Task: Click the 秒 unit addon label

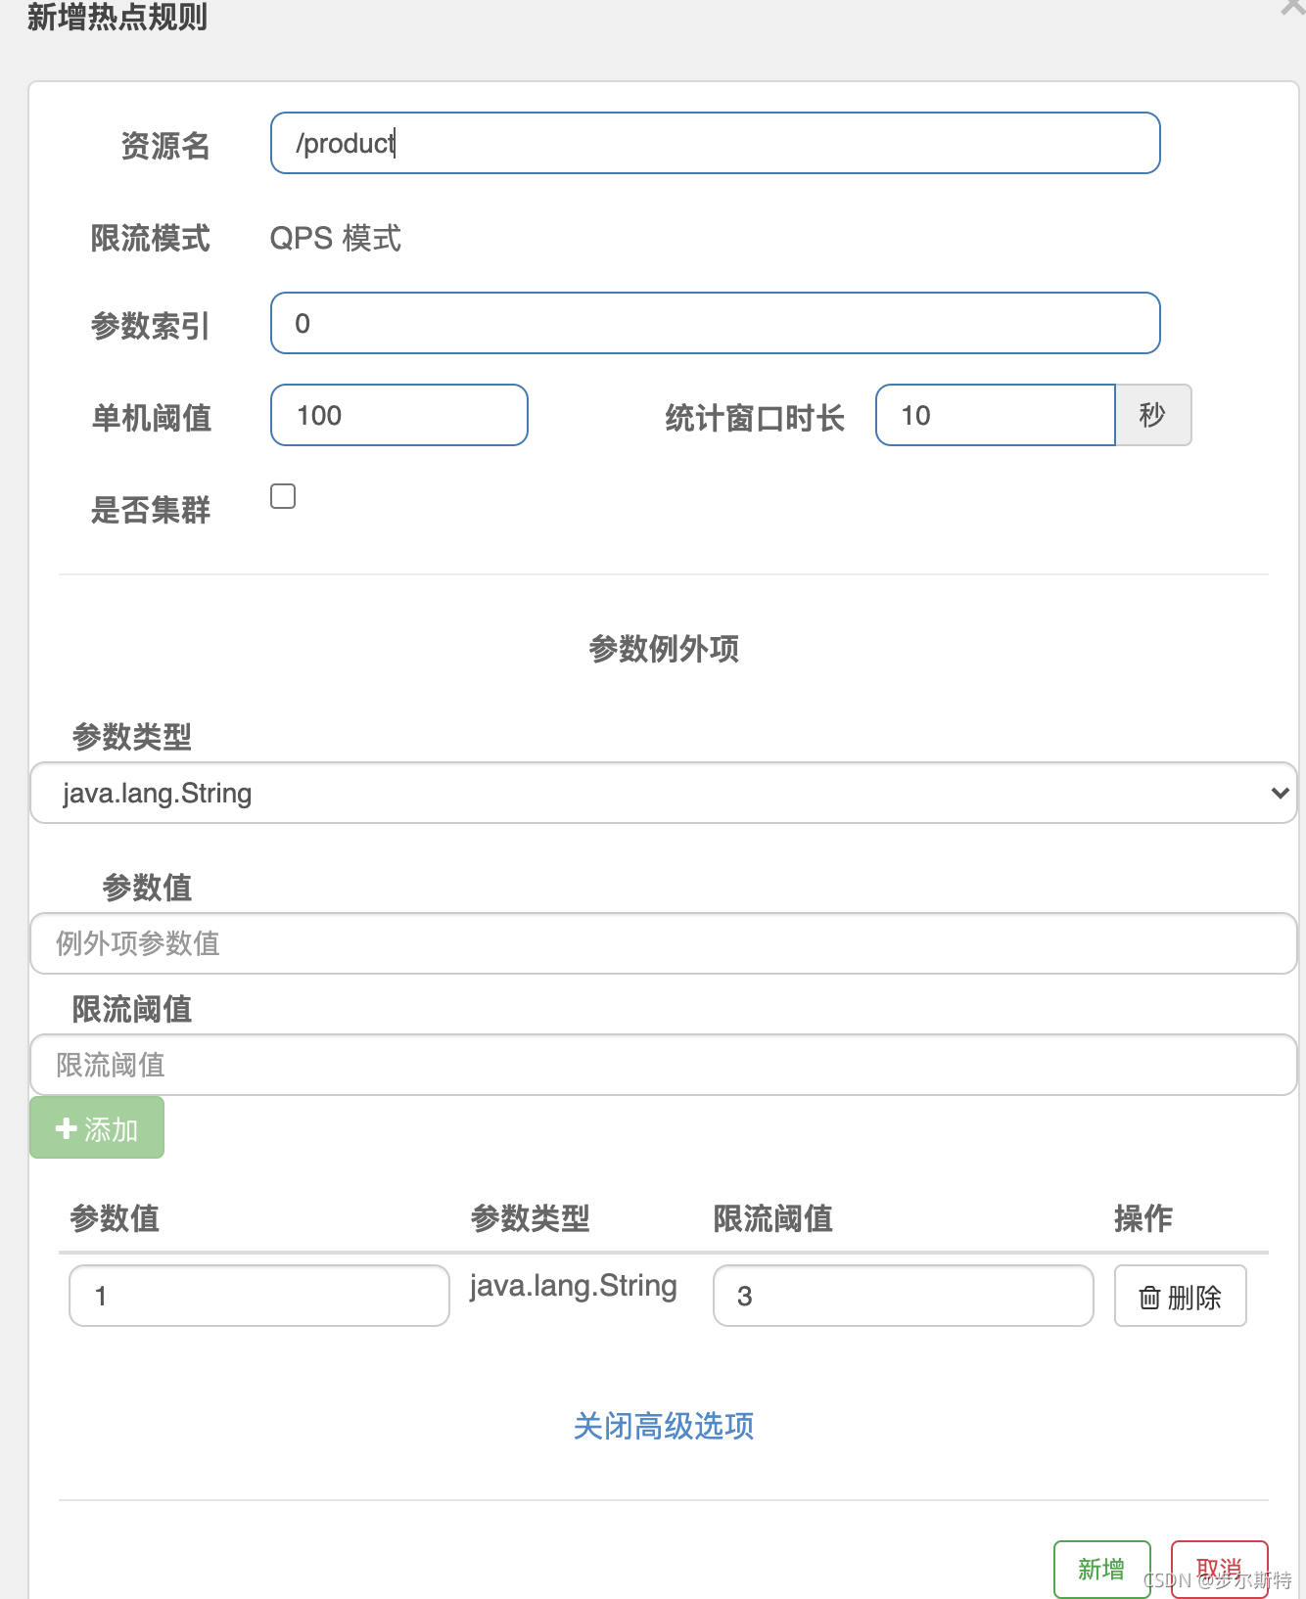Action: click(x=1152, y=415)
